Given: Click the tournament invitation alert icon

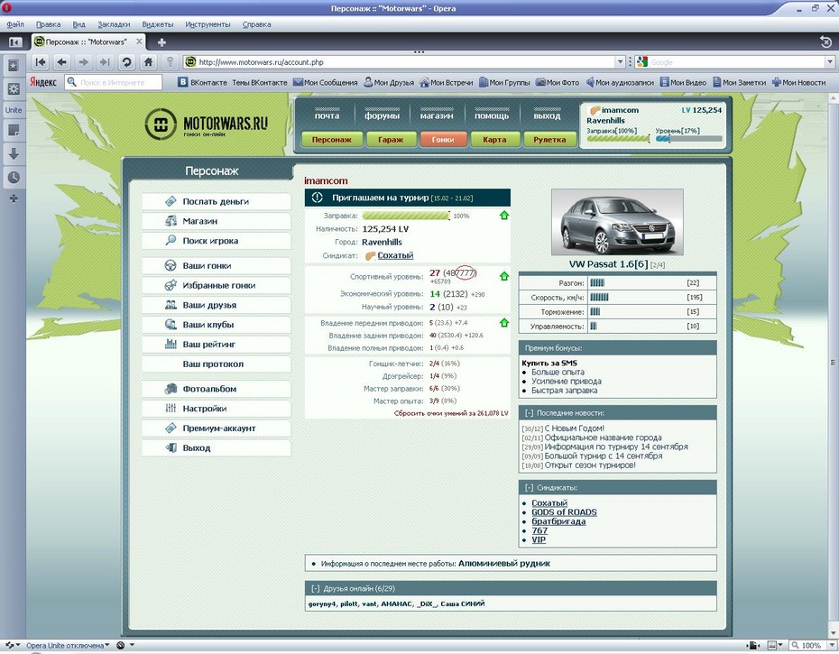Looking at the screenshot, I should 318,198.
